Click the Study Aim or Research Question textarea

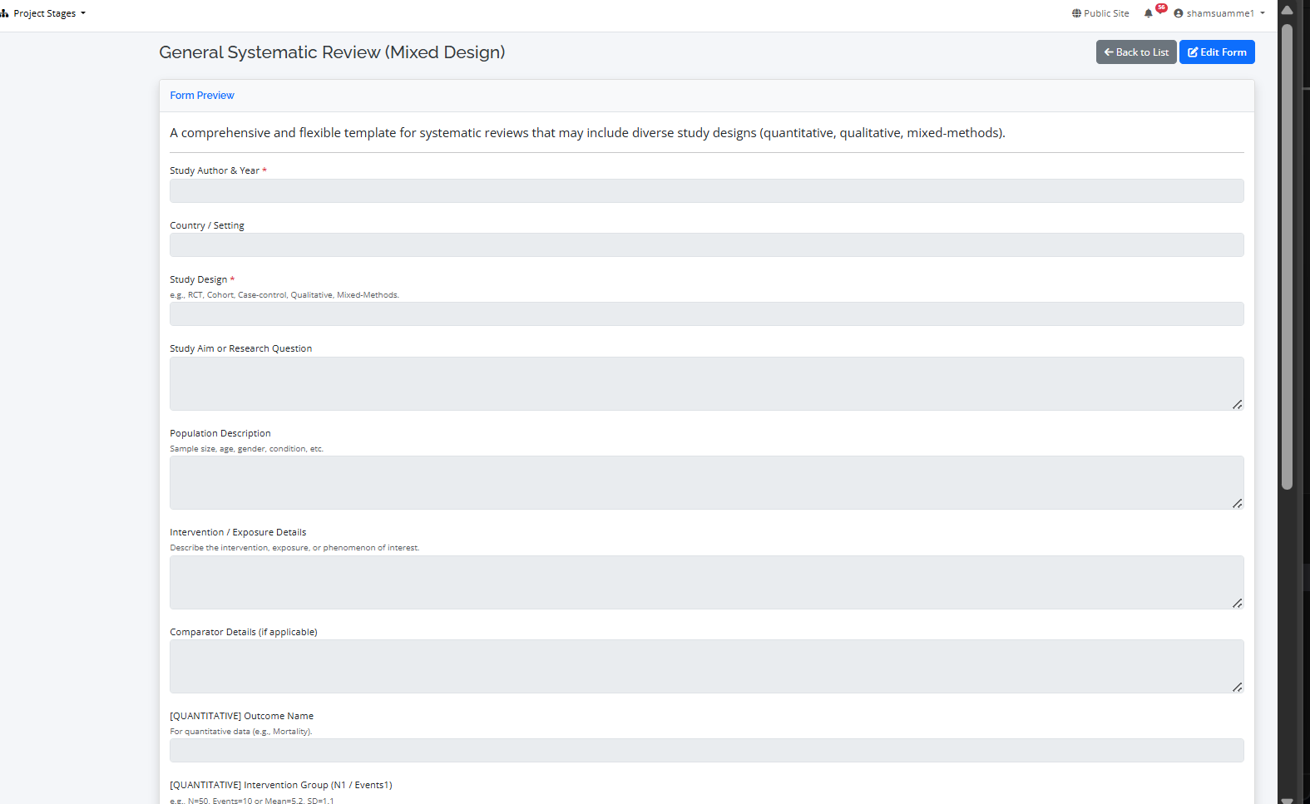(706, 383)
